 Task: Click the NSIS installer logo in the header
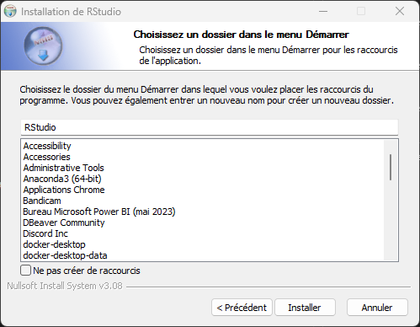tap(43, 46)
